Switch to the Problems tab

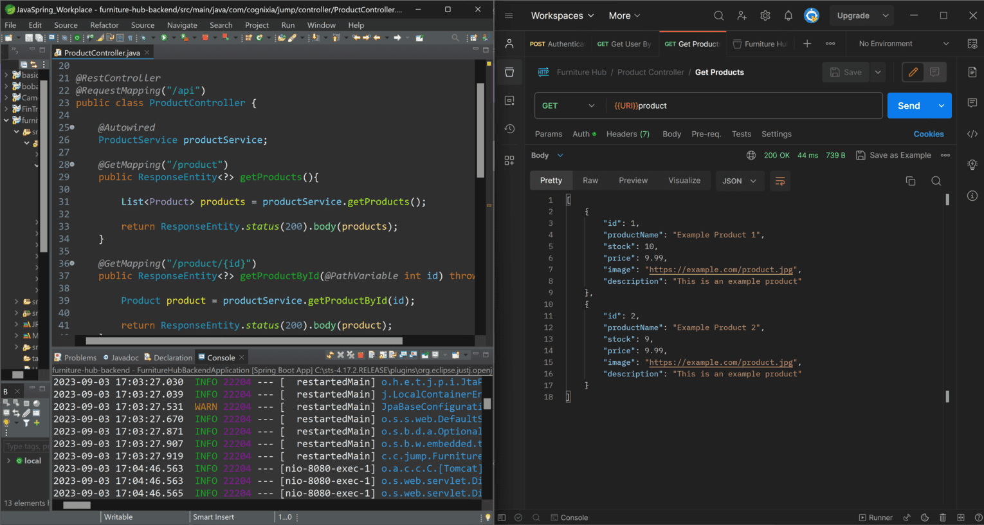pyautogui.click(x=75, y=358)
